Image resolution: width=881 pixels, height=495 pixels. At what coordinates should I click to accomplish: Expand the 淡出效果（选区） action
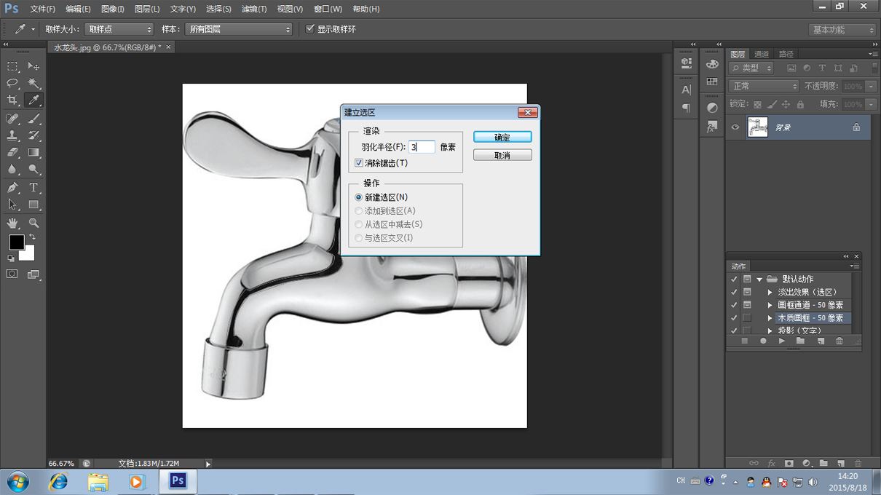(x=770, y=292)
